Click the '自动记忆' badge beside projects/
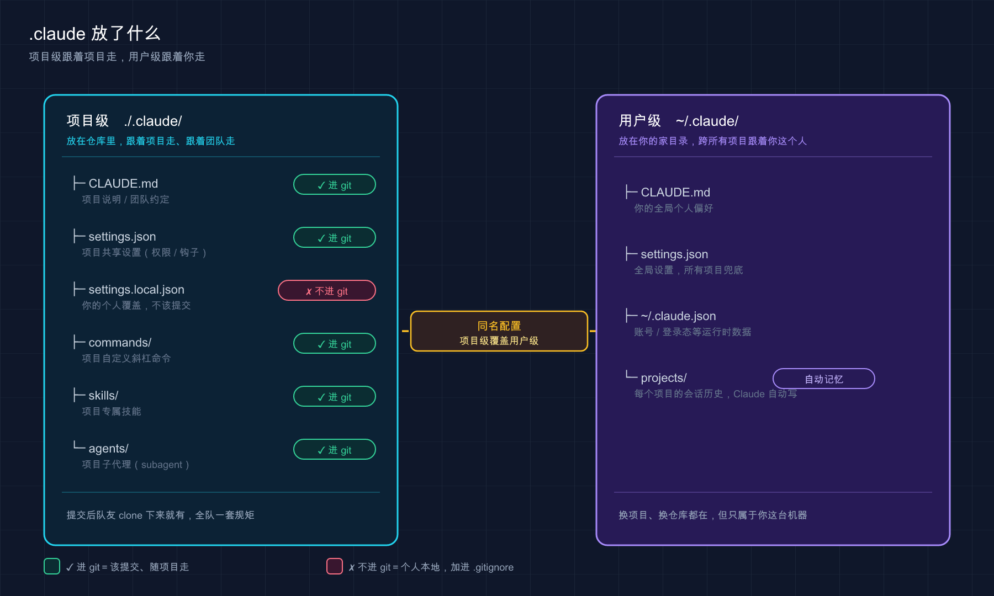 824,379
